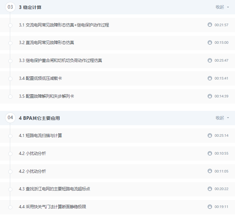
Task: Click the duration 00:11:05
Action: (x=221, y=171)
